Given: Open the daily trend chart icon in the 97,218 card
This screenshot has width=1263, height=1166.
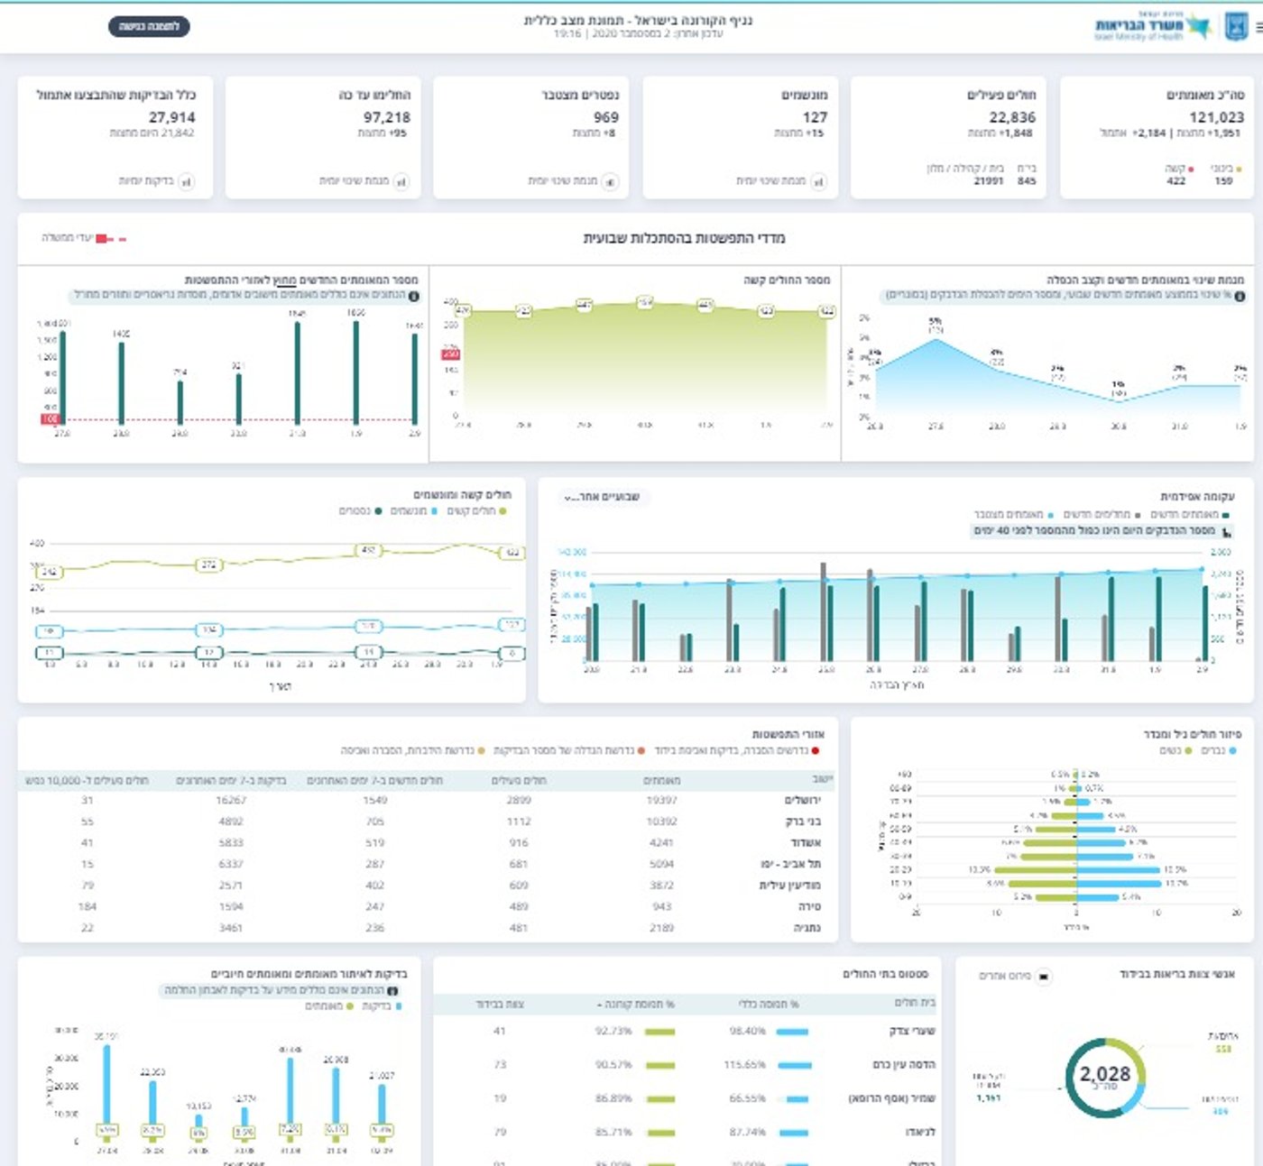Looking at the screenshot, I should click(401, 181).
